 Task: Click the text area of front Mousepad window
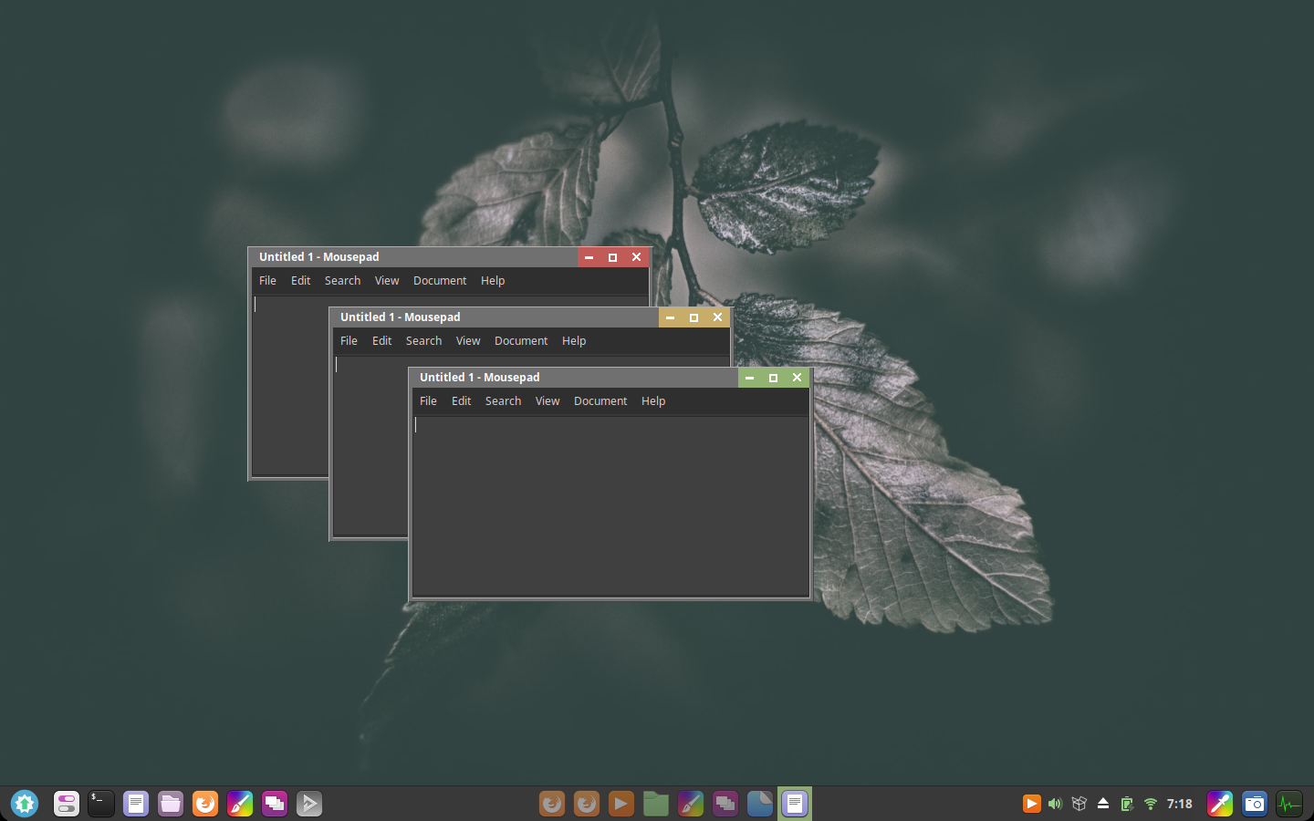610,506
